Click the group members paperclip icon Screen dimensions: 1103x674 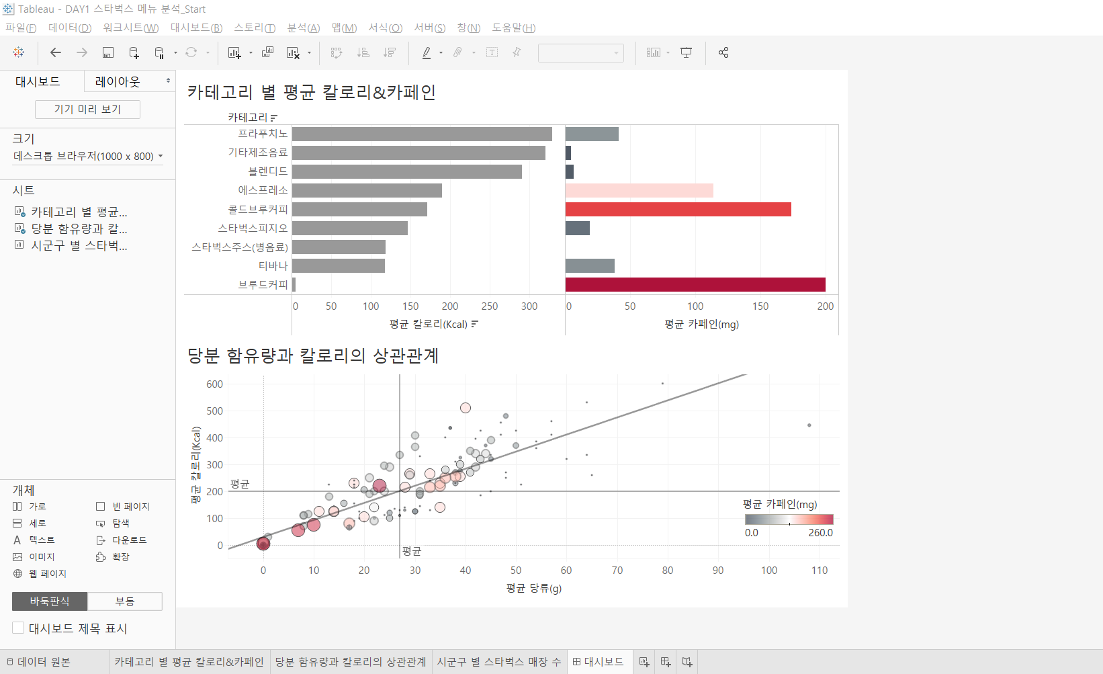[457, 52]
